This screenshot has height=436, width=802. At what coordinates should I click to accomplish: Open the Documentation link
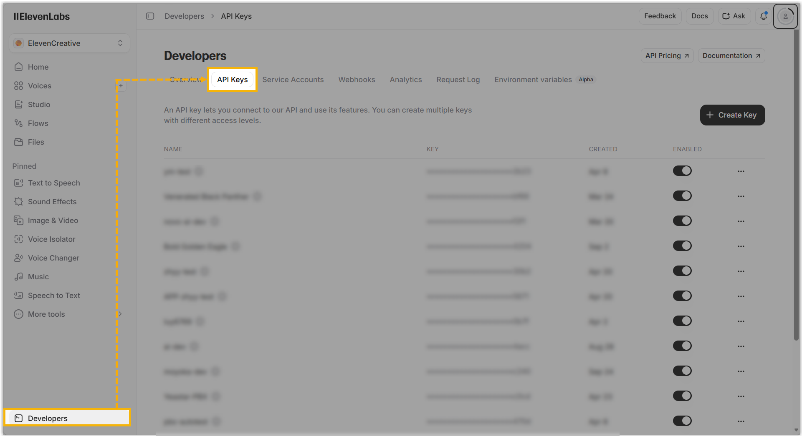tap(731, 55)
